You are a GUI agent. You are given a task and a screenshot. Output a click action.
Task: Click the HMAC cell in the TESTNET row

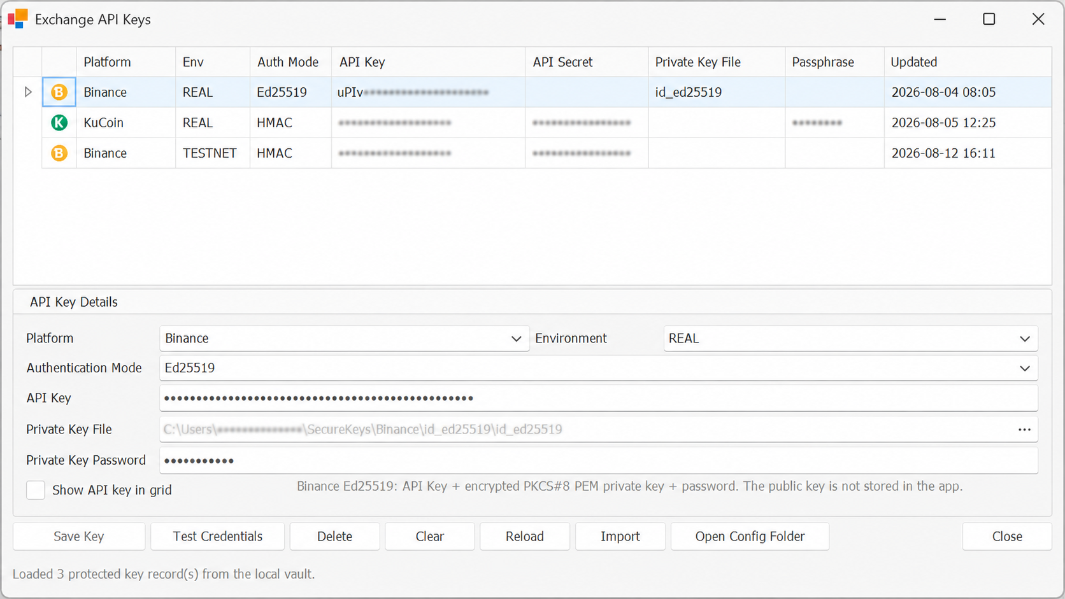click(290, 153)
